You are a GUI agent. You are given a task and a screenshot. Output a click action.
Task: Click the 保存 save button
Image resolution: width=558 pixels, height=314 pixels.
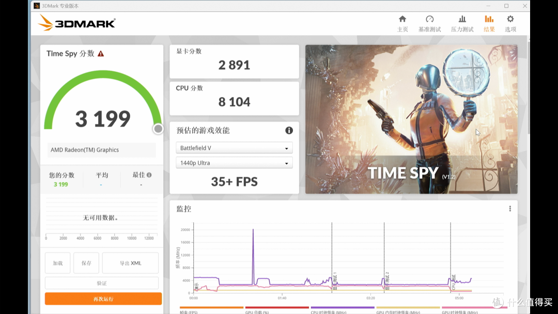(86, 263)
